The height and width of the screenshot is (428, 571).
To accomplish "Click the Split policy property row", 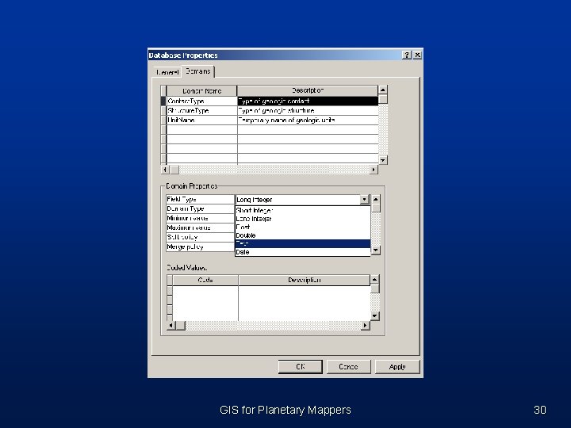I will coord(200,237).
